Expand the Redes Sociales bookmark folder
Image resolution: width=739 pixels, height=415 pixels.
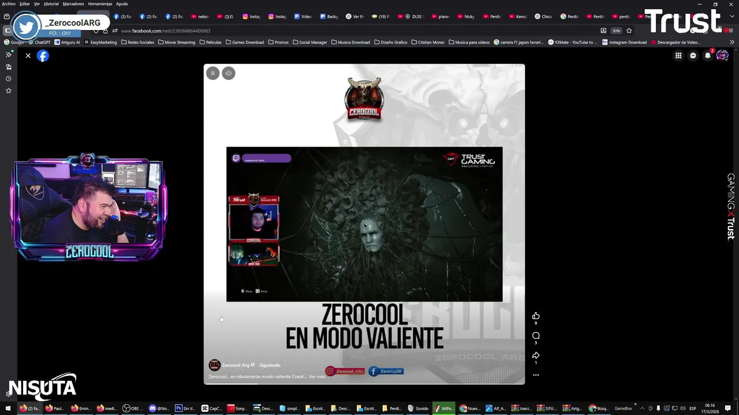pyautogui.click(x=137, y=42)
